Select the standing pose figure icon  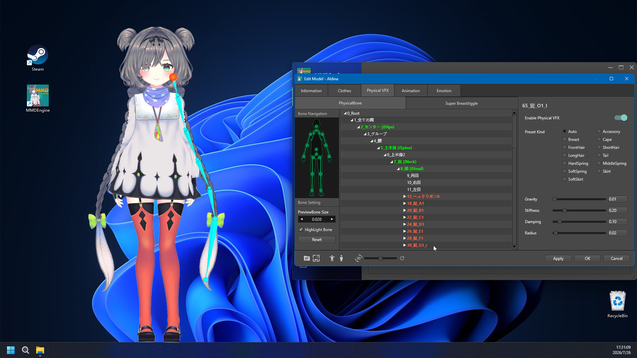[341, 258]
